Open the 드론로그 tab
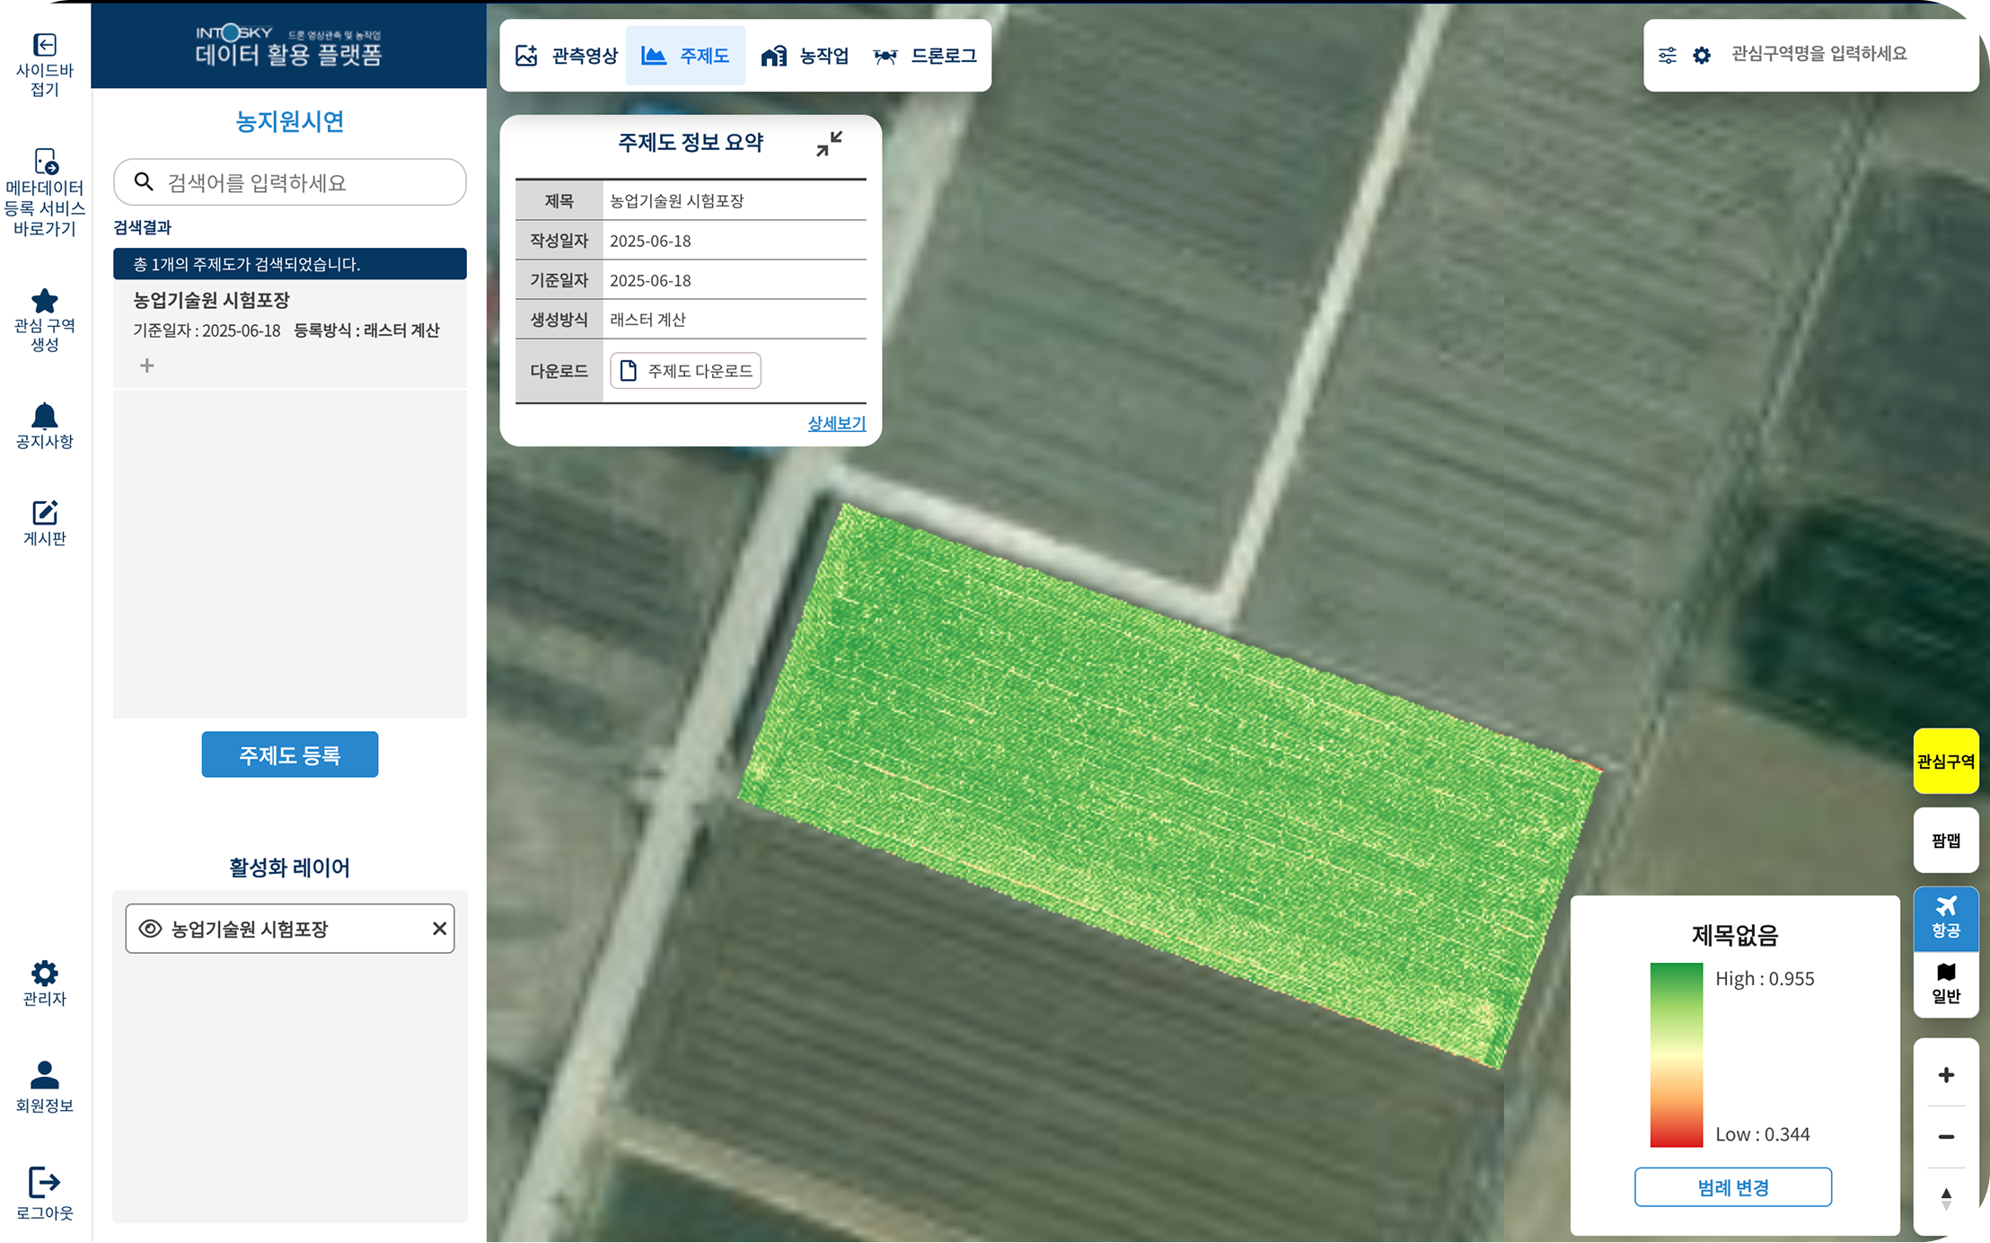Screen dimensions: 1990x1243 click(x=925, y=56)
